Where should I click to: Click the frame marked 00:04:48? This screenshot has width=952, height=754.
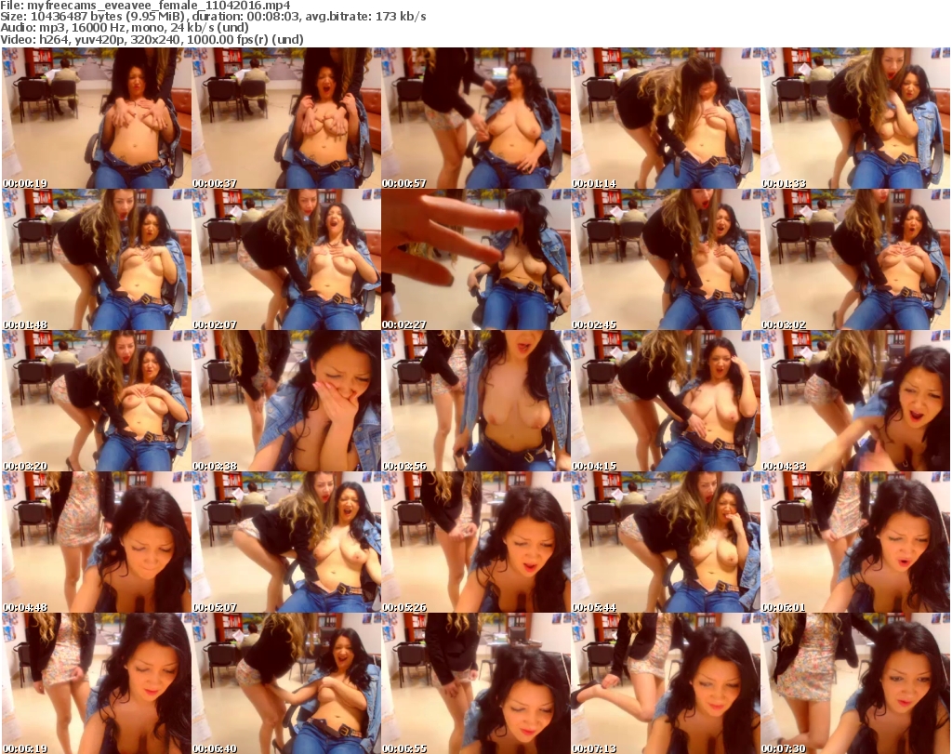(97, 542)
